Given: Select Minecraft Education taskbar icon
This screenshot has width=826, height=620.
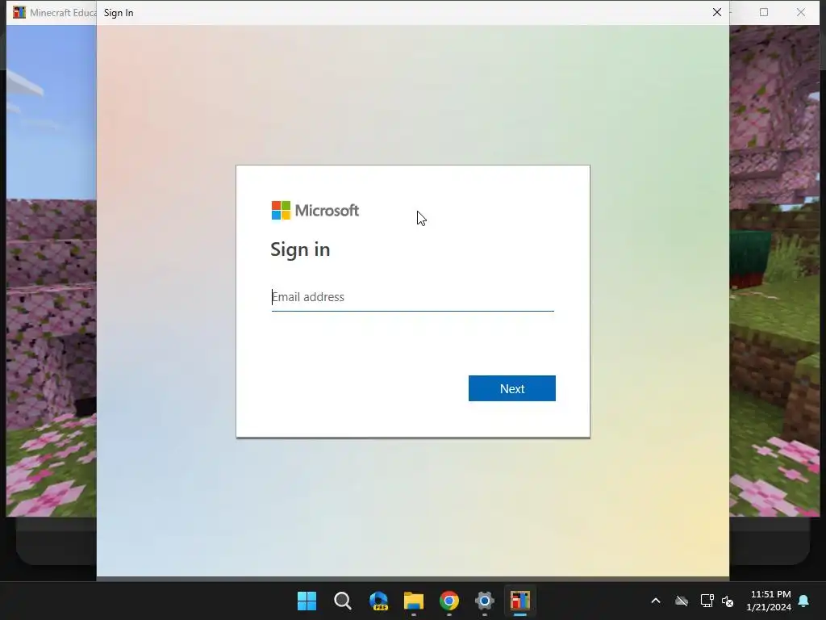Looking at the screenshot, I should 520,601.
